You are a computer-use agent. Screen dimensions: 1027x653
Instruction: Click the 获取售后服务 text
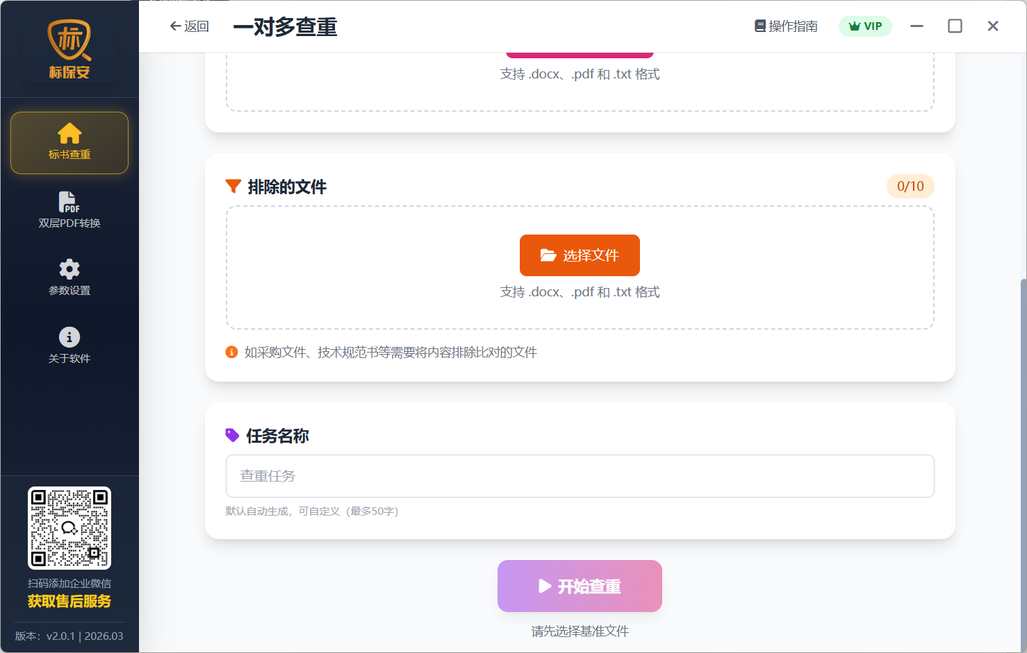69,602
